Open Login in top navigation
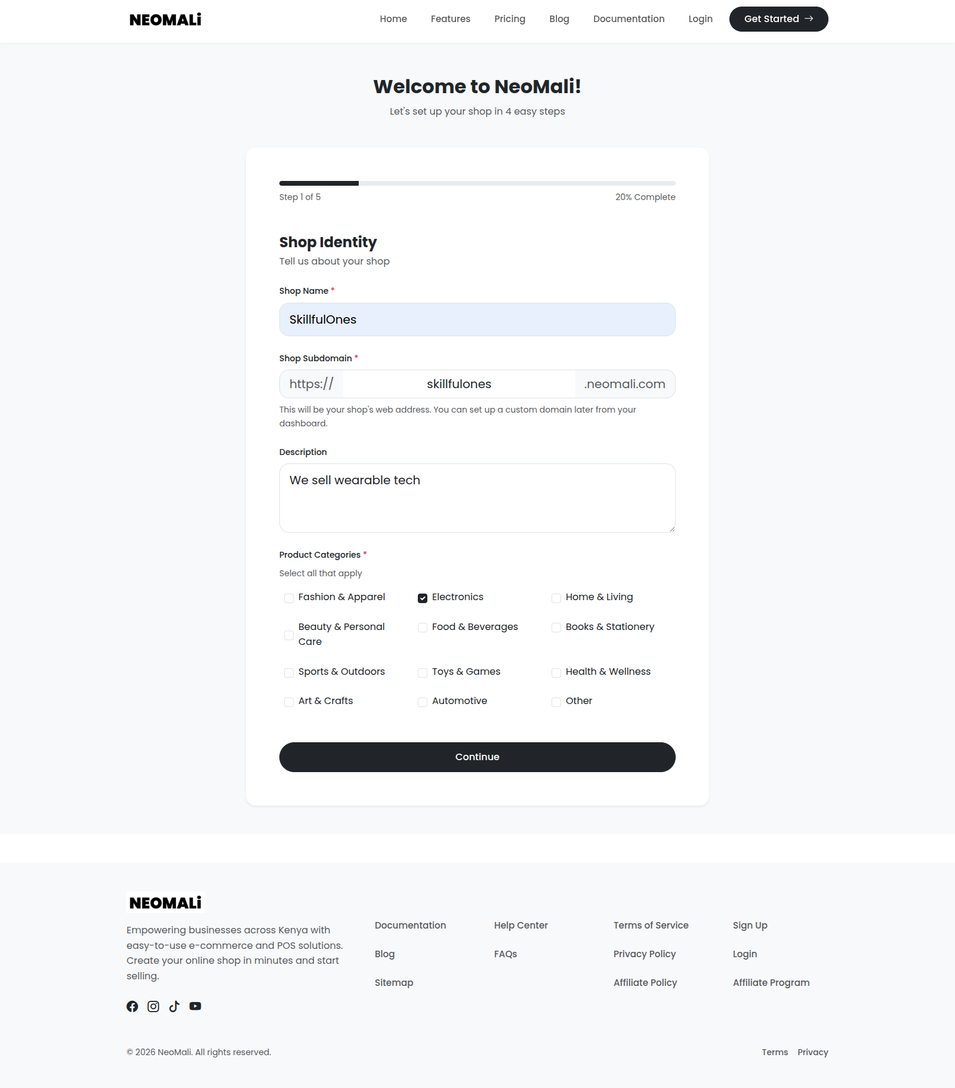The width and height of the screenshot is (955, 1088). click(x=700, y=19)
